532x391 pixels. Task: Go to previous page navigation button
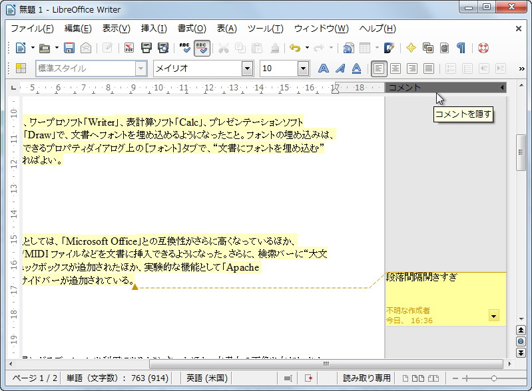coord(521,330)
